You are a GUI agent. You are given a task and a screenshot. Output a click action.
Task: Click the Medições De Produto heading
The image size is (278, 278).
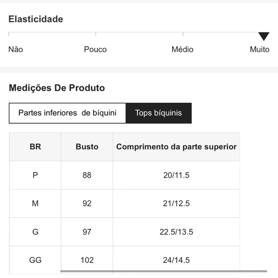[57, 88]
